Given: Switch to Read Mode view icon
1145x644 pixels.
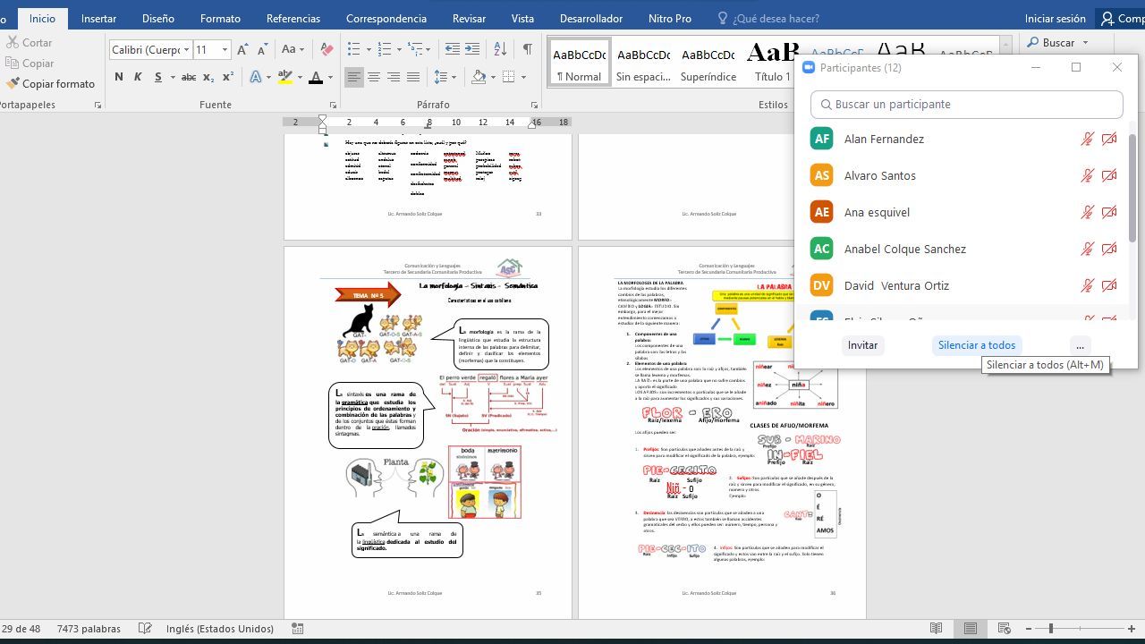Looking at the screenshot, I should [936, 629].
